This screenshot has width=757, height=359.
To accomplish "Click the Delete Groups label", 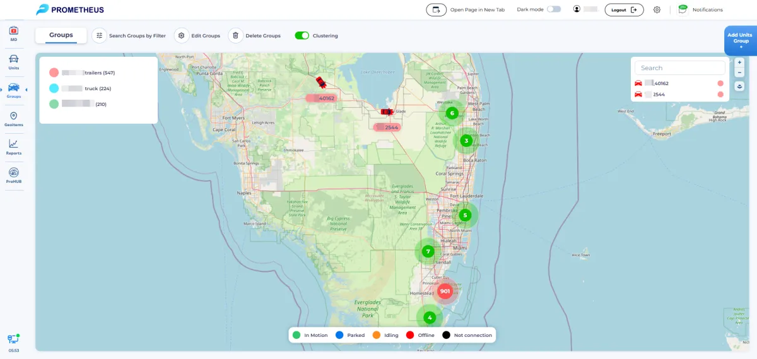I will pos(263,36).
